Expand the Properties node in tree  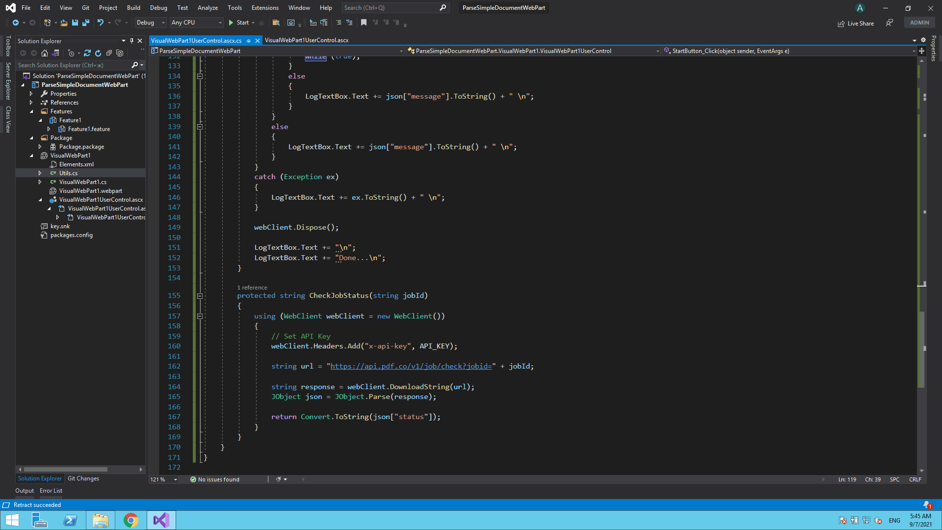[31, 94]
